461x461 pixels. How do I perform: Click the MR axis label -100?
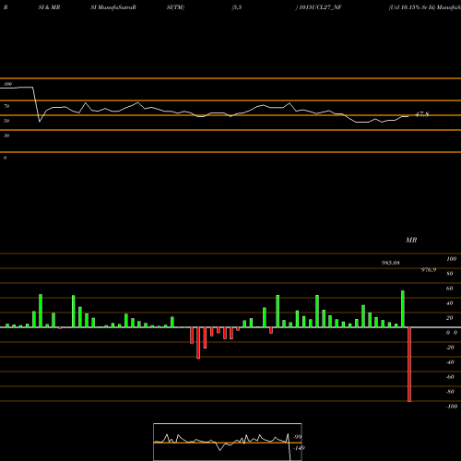[x=452, y=407]
